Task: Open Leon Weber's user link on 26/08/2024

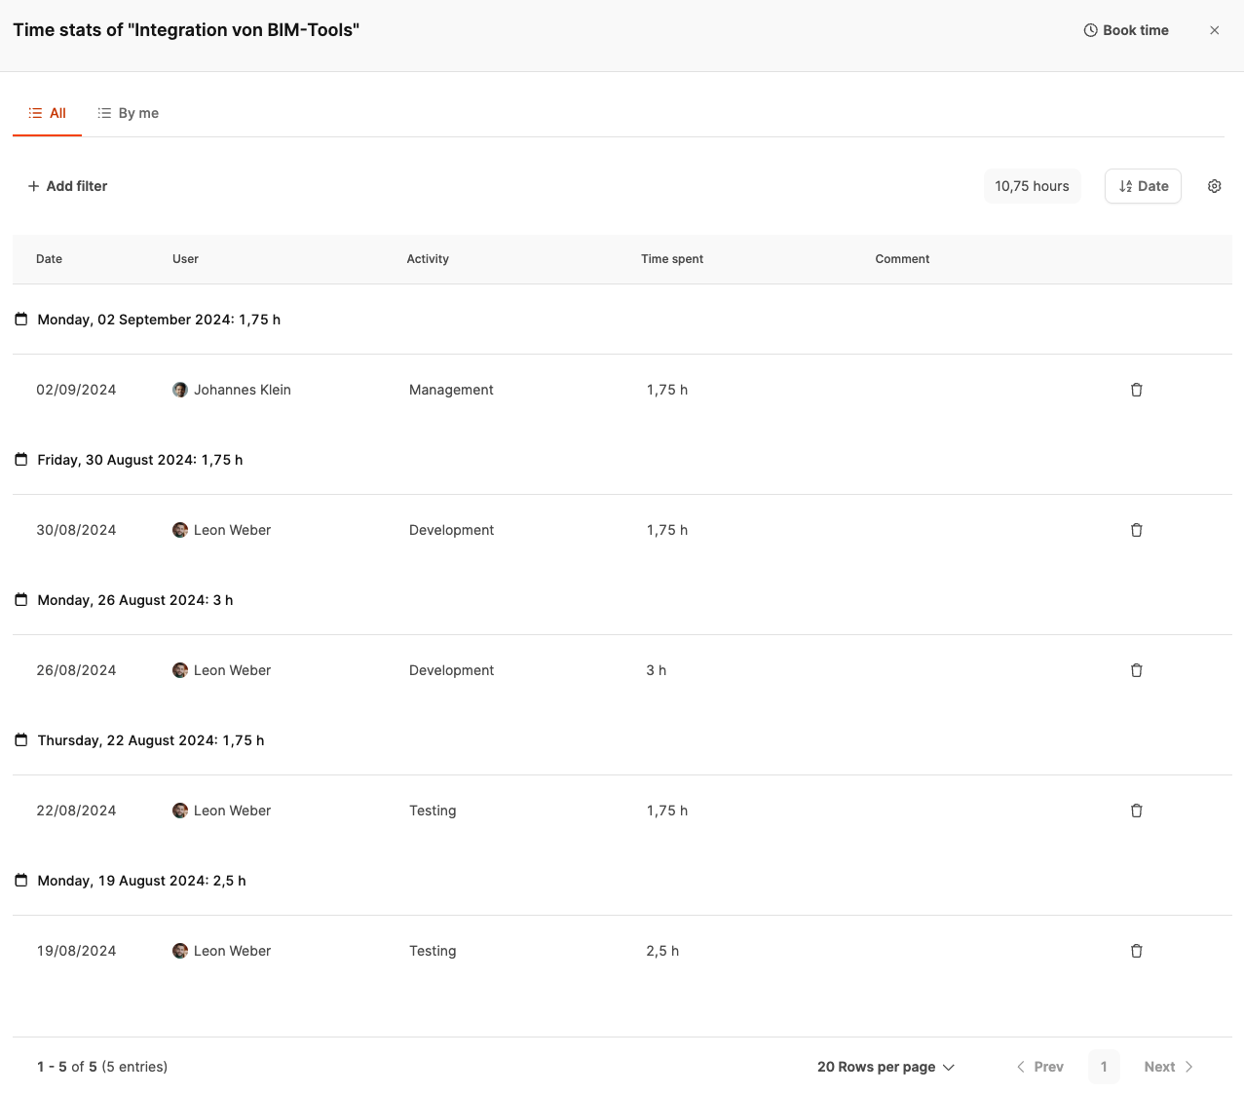Action: pyautogui.click(x=232, y=670)
